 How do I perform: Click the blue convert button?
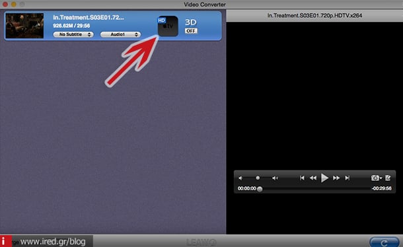click(385, 242)
